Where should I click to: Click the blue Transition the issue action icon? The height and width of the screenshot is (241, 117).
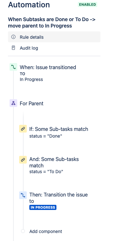point(23,195)
